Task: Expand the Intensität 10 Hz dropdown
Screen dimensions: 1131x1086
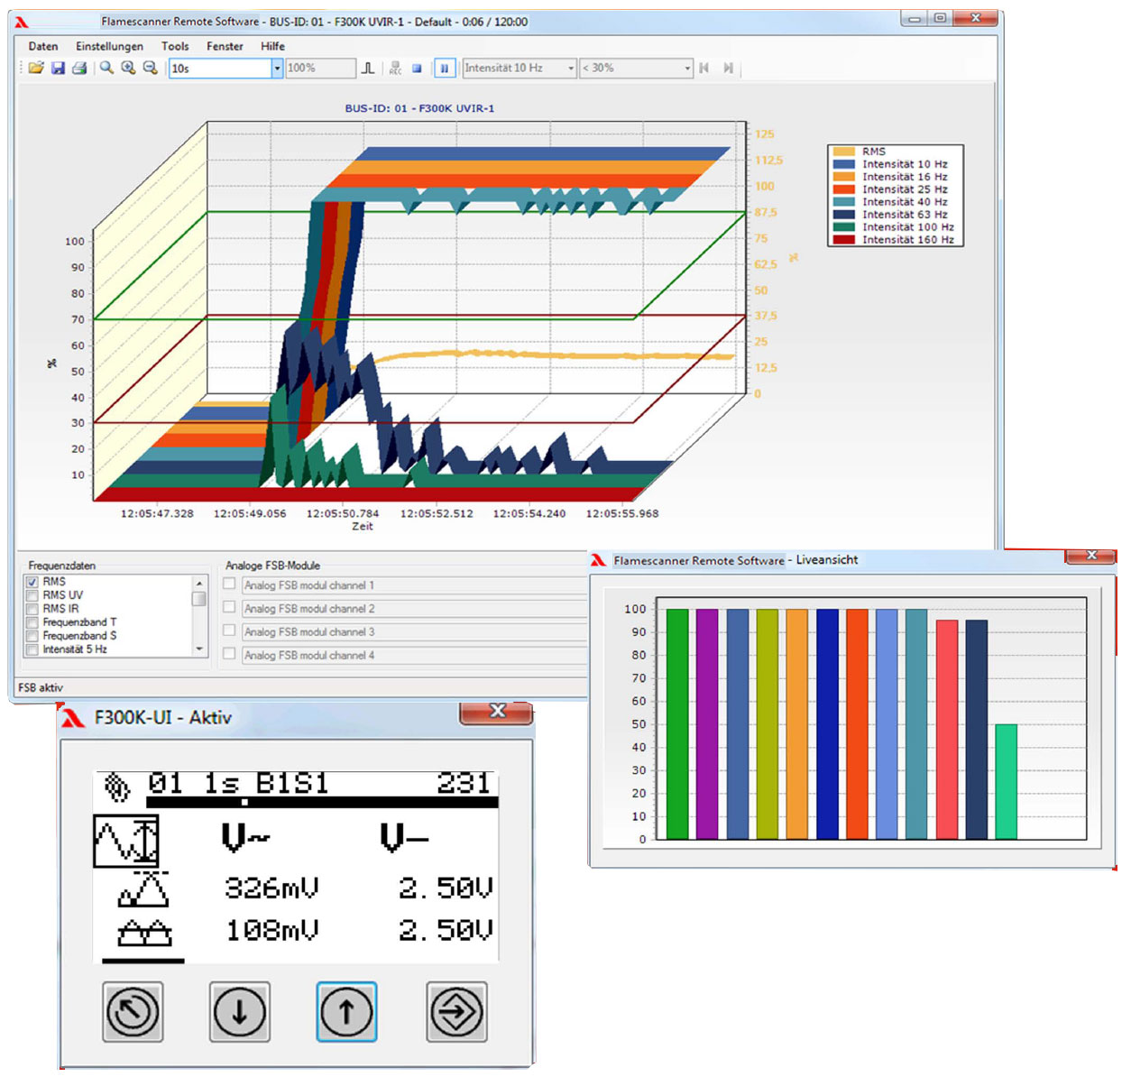Action: [x=571, y=69]
